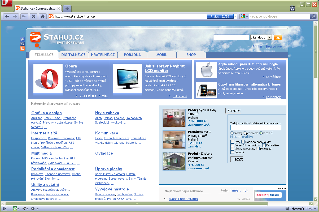The height and width of the screenshot is (212, 319).
Task: Open the Zobrazení zoom dropdown arrow
Action: [315, 209]
